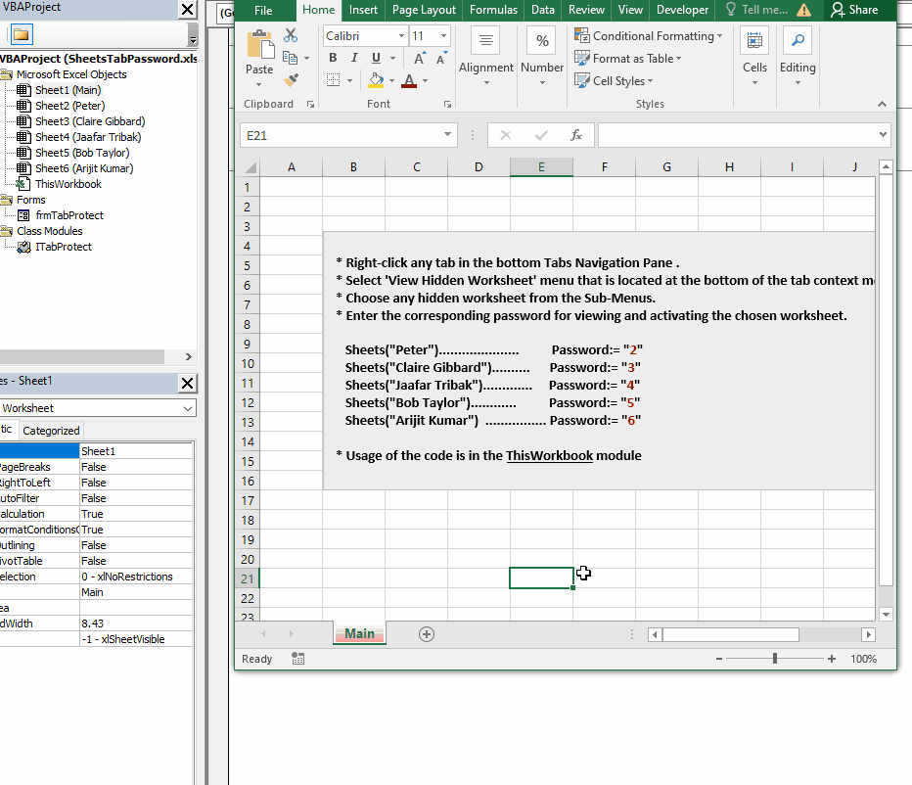Click the Cut scissors icon
The image size is (912, 785).
[291, 35]
